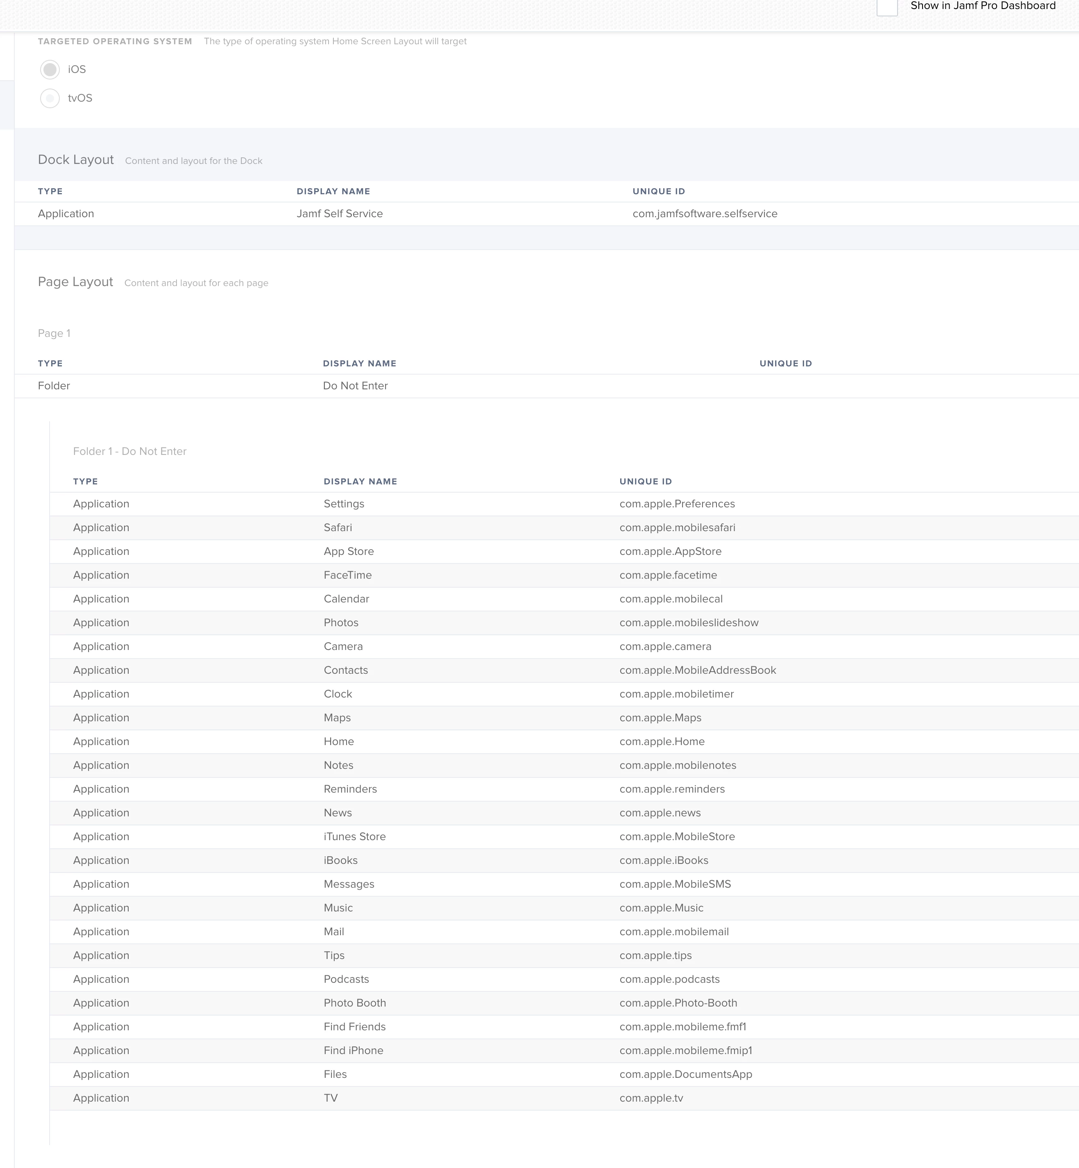Click the FaceTime display name
Screen dimensions: 1079x1168
[347, 575]
